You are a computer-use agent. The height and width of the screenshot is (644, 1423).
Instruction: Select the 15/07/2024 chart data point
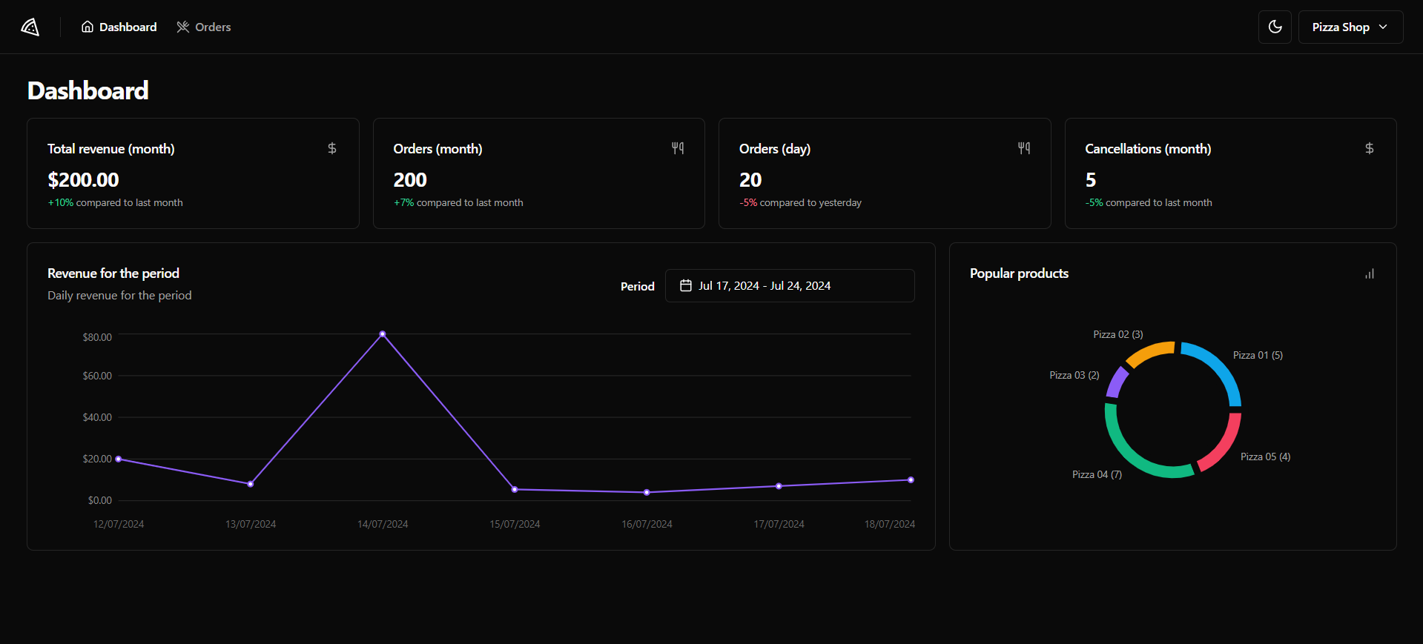[x=515, y=489]
